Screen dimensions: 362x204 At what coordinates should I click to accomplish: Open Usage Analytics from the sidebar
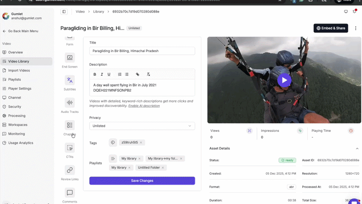[20, 143]
